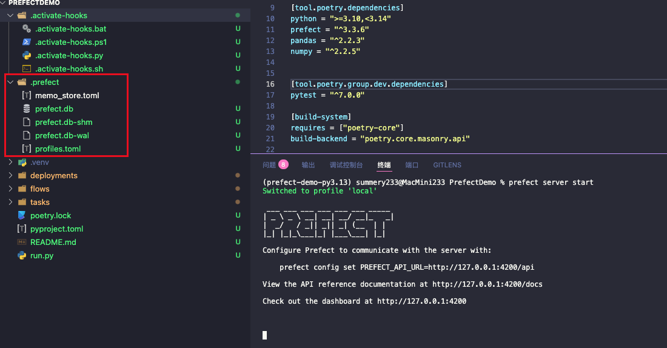The width and height of the screenshot is (667, 348).
Task: Click the file icon of prefect.db-shm
Action: click(26, 122)
